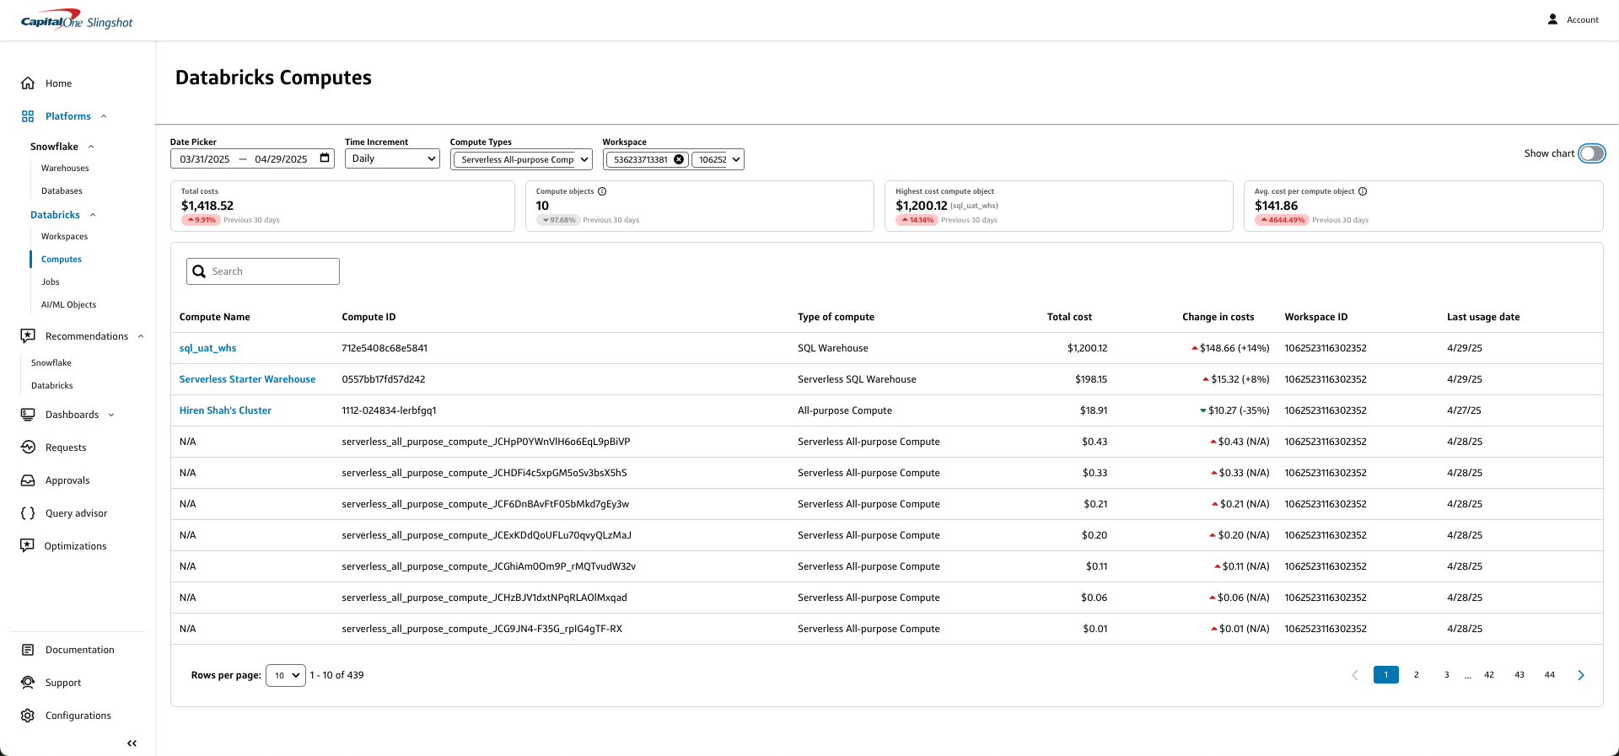Click the Approvals inbox icon
Image resolution: width=1619 pixels, height=756 pixels.
[x=28, y=480]
